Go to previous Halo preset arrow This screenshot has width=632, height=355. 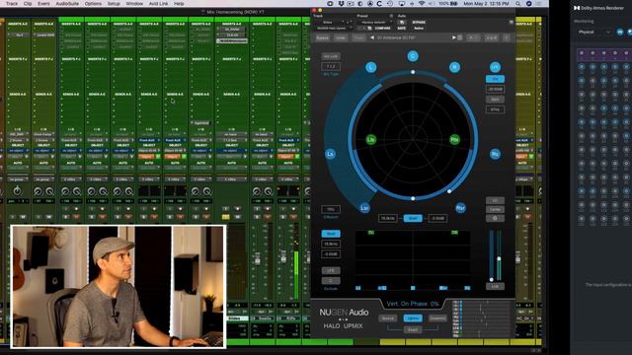[372, 37]
